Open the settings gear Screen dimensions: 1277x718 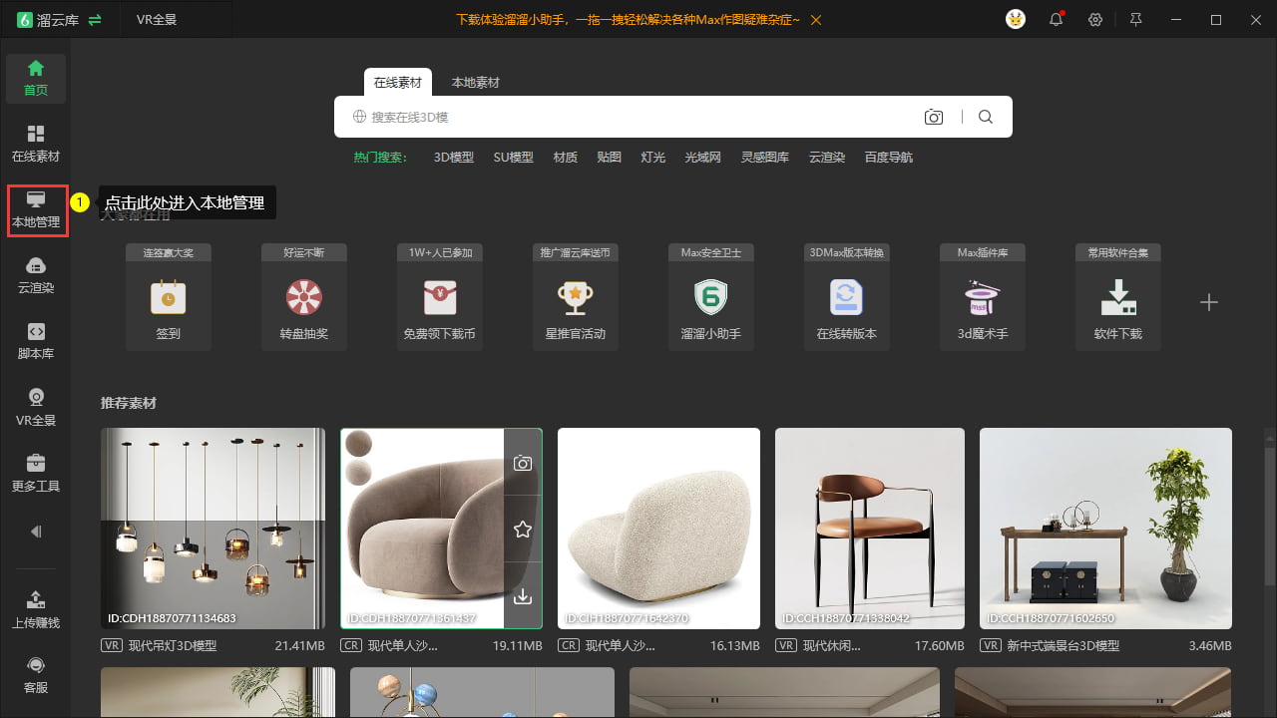pos(1095,20)
